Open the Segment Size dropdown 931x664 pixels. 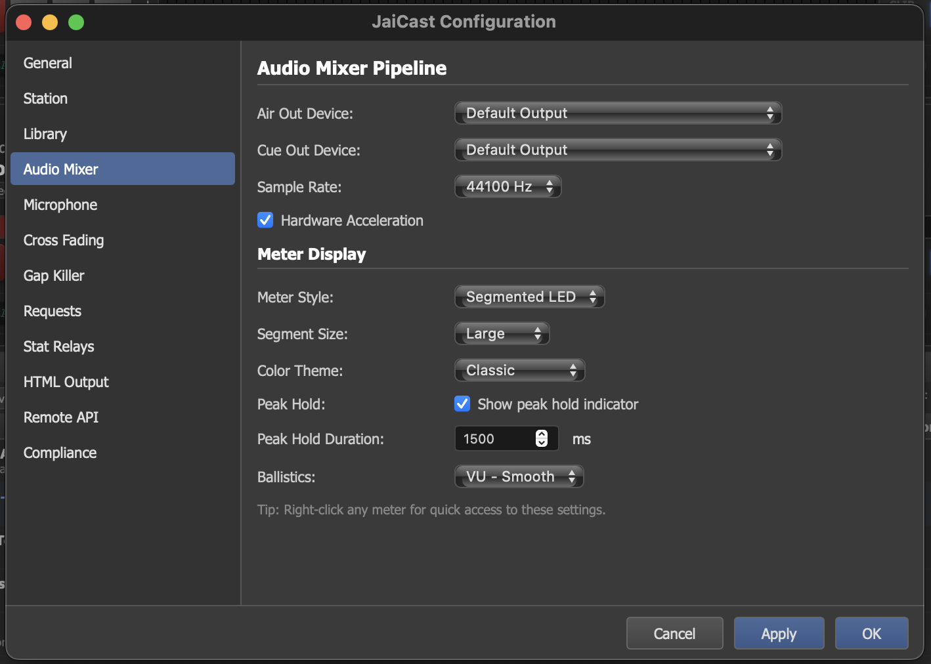point(502,333)
